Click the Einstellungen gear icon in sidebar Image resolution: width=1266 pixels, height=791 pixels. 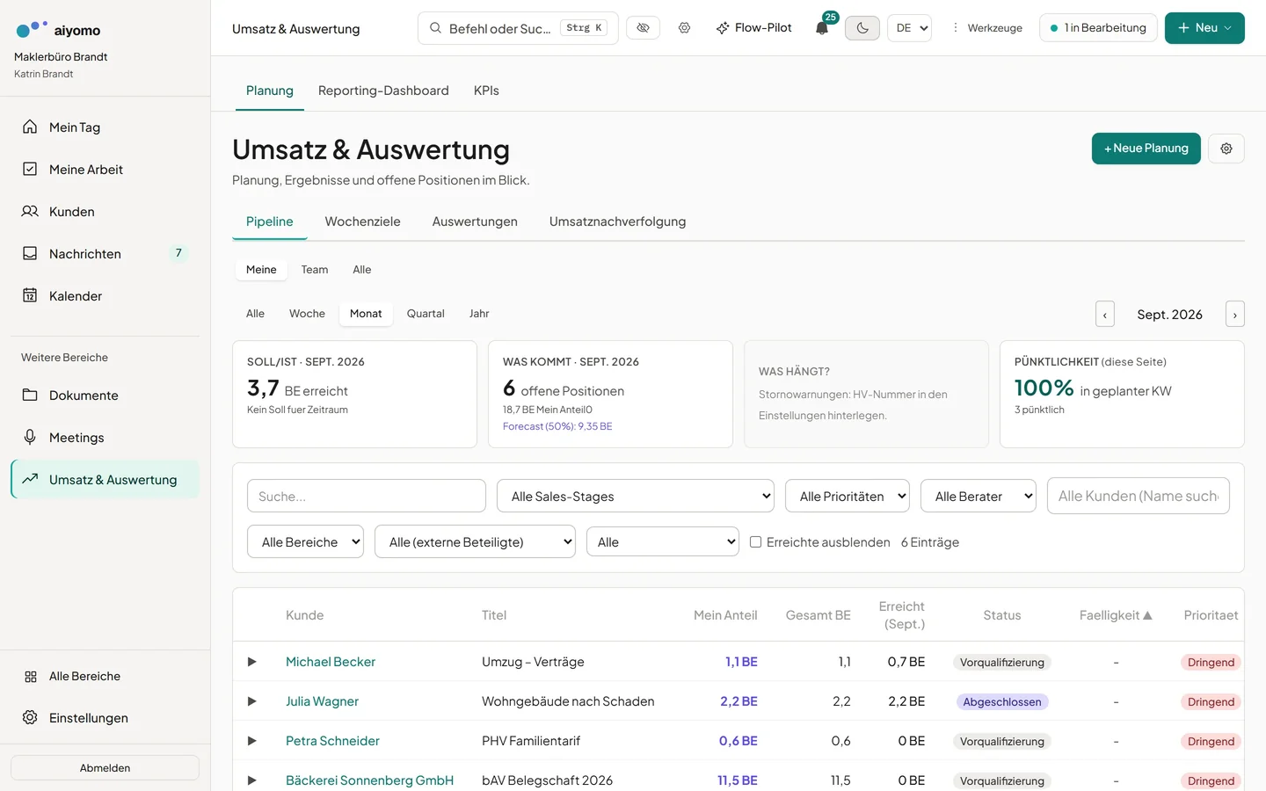pyautogui.click(x=30, y=717)
